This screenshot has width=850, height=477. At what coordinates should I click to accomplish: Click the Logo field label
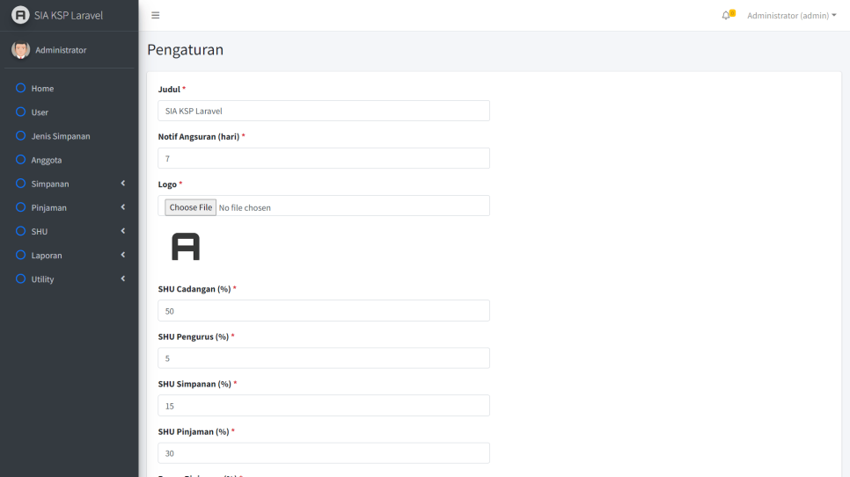click(x=167, y=184)
